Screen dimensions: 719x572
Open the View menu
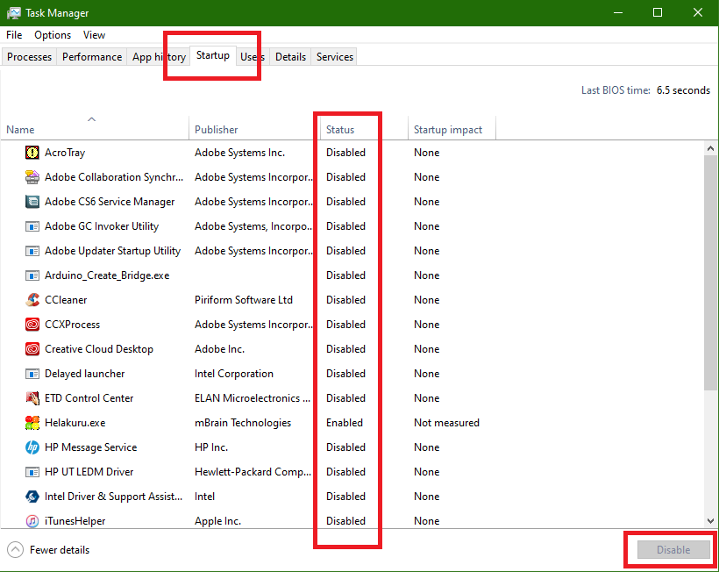point(94,35)
